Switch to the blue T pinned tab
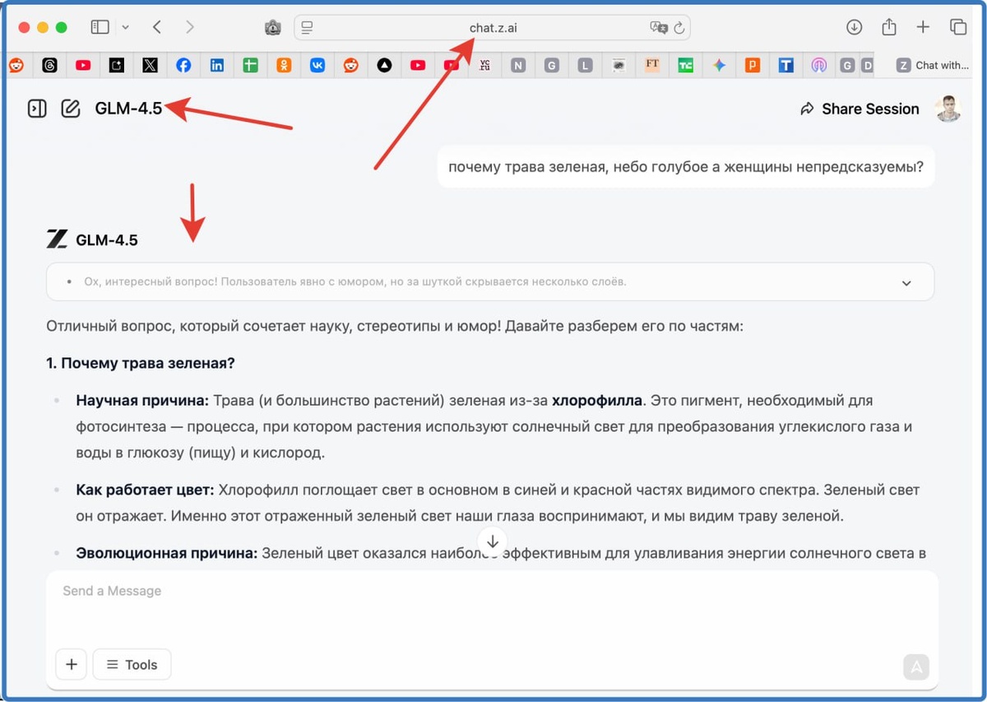Screen dimensions: 987x702 pyautogui.click(x=786, y=65)
